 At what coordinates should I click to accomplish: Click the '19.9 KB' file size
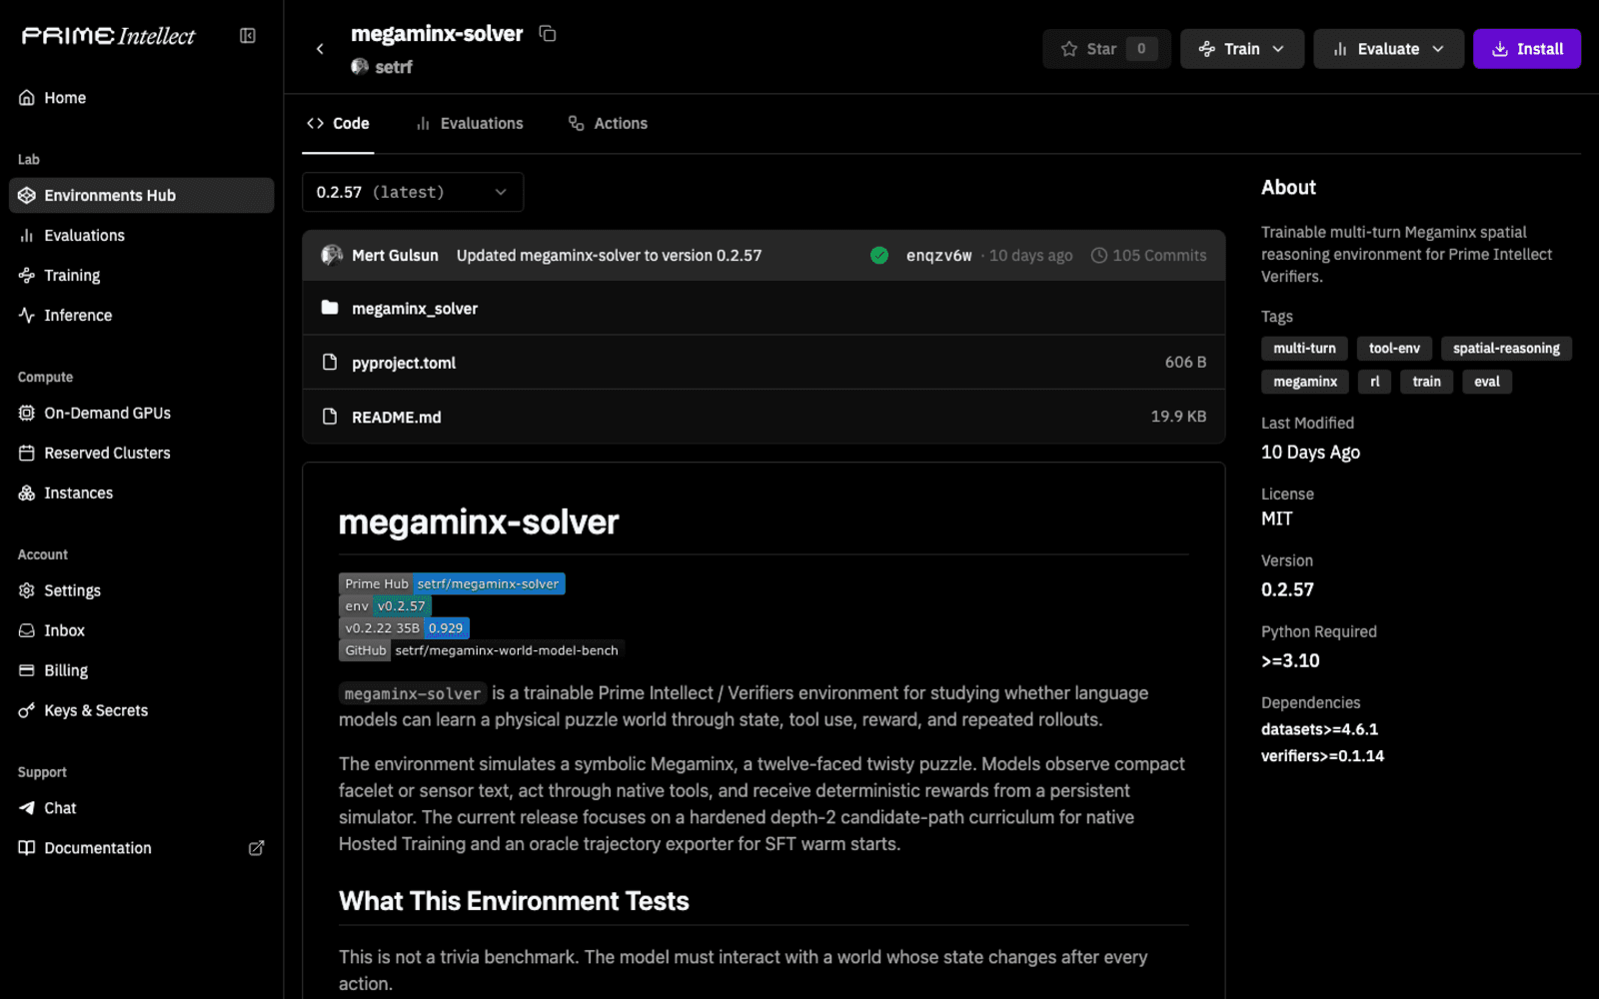(1178, 416)
